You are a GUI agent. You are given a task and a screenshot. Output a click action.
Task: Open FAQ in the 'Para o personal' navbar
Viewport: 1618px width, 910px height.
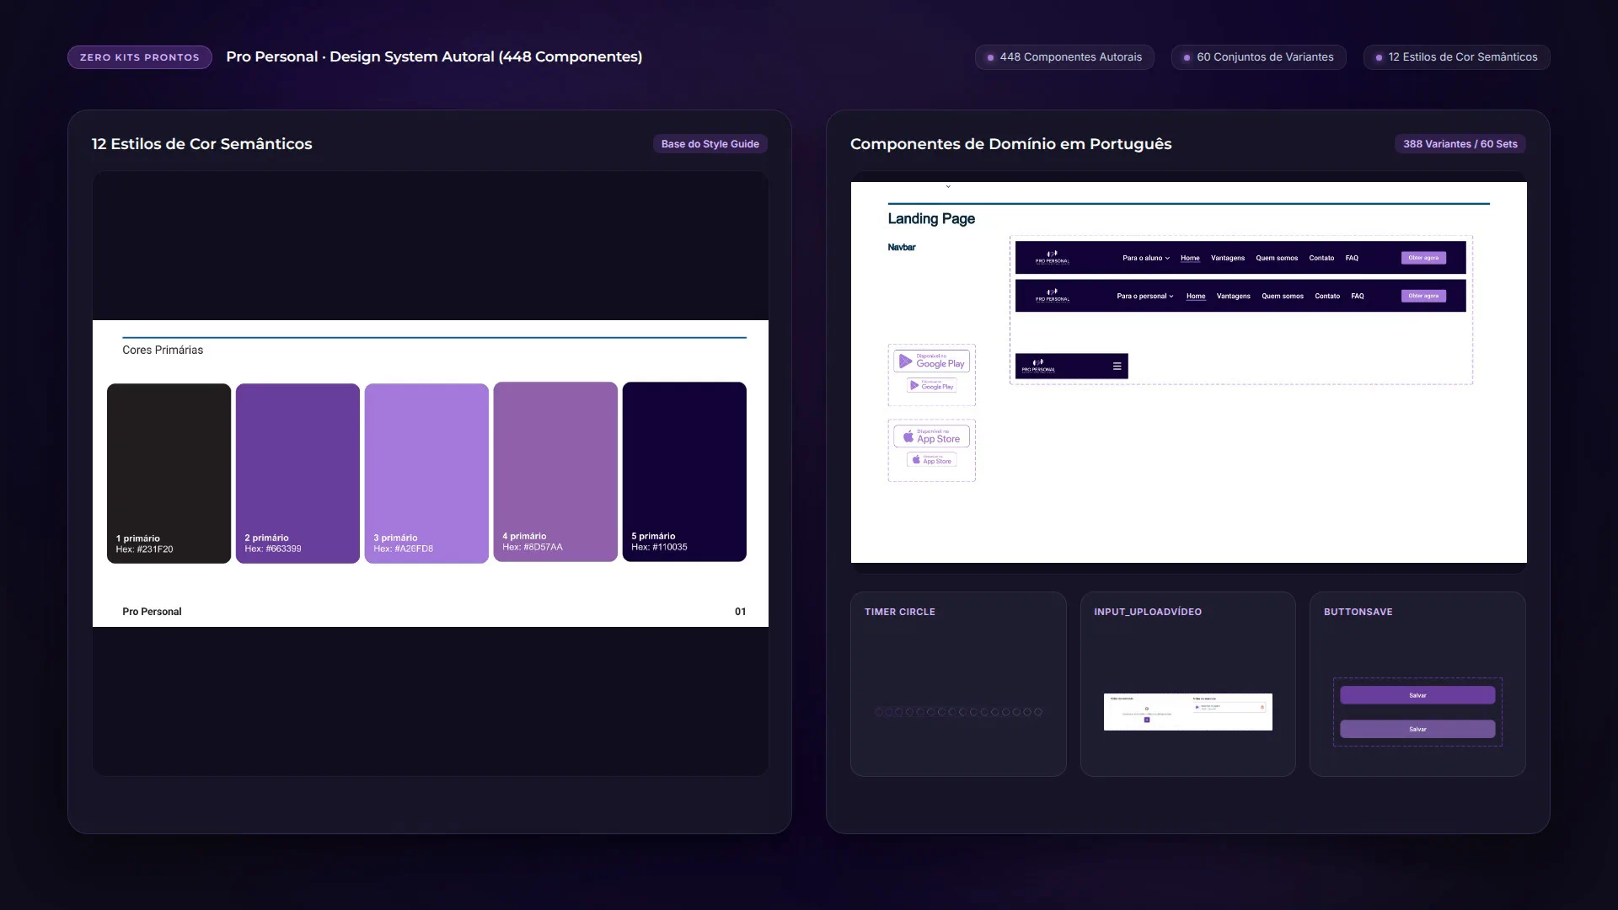tap(1358, 296)
